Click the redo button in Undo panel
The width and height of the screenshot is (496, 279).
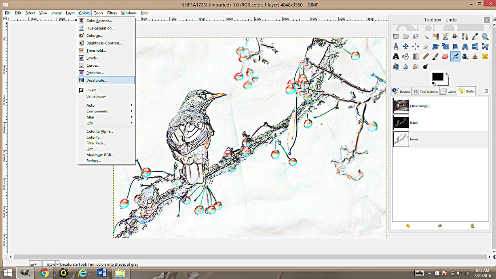pyautogui.click(x=440, y=226)
